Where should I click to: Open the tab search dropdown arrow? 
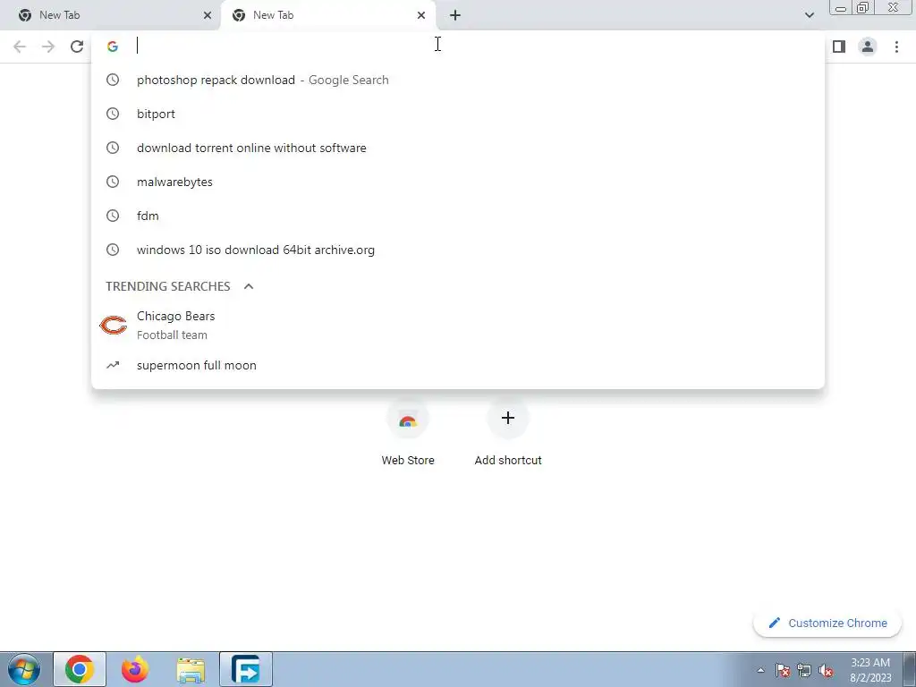(809, 15)
